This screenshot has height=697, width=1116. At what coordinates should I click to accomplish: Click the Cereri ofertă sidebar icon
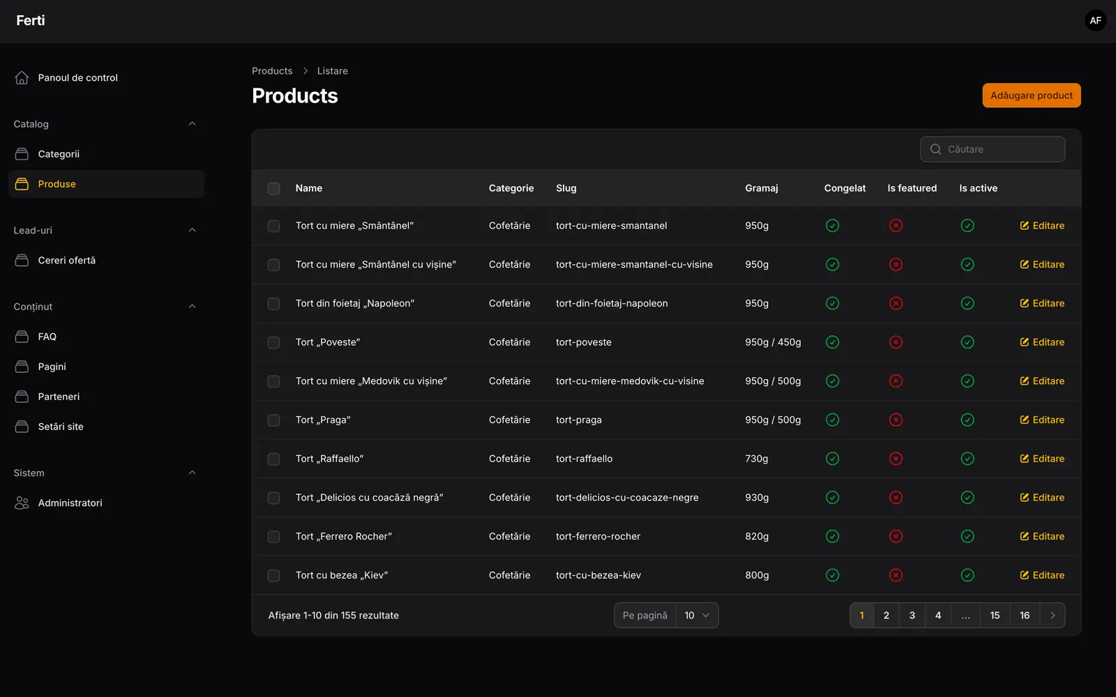click(22, 260)
